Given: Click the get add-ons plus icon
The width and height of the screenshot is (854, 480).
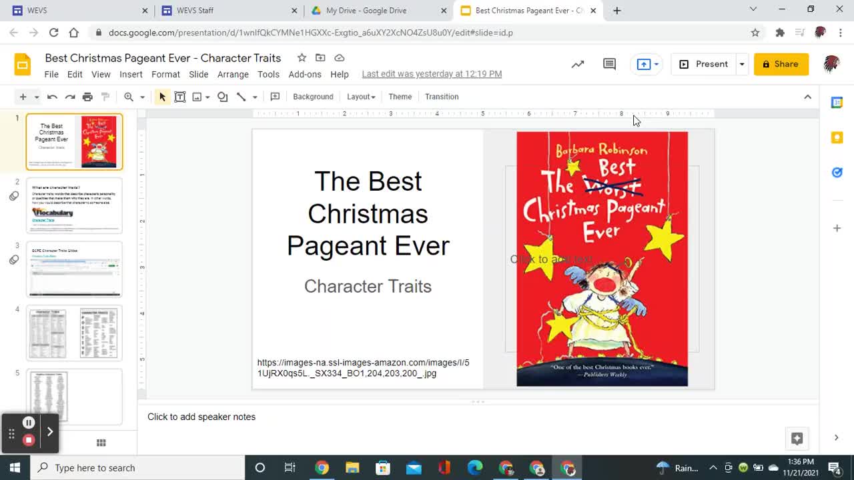Looking at the screenshot, I should point(837,228).
